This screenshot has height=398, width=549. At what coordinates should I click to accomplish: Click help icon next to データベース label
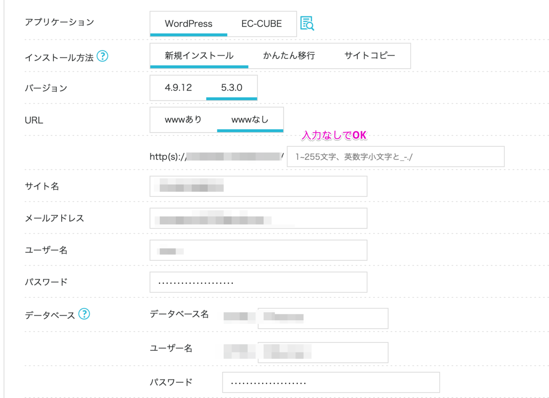(x=84, y=314)
